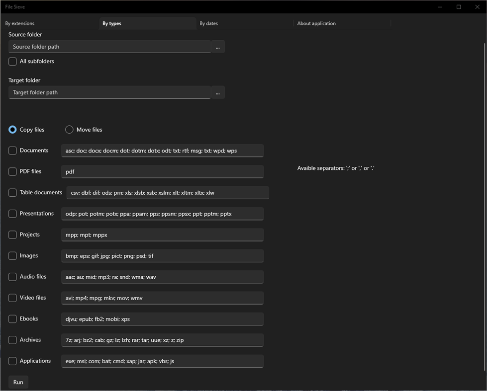Open the About application page
The height and width of the screenshot is (391, 487).
click(x=316, y=23)
